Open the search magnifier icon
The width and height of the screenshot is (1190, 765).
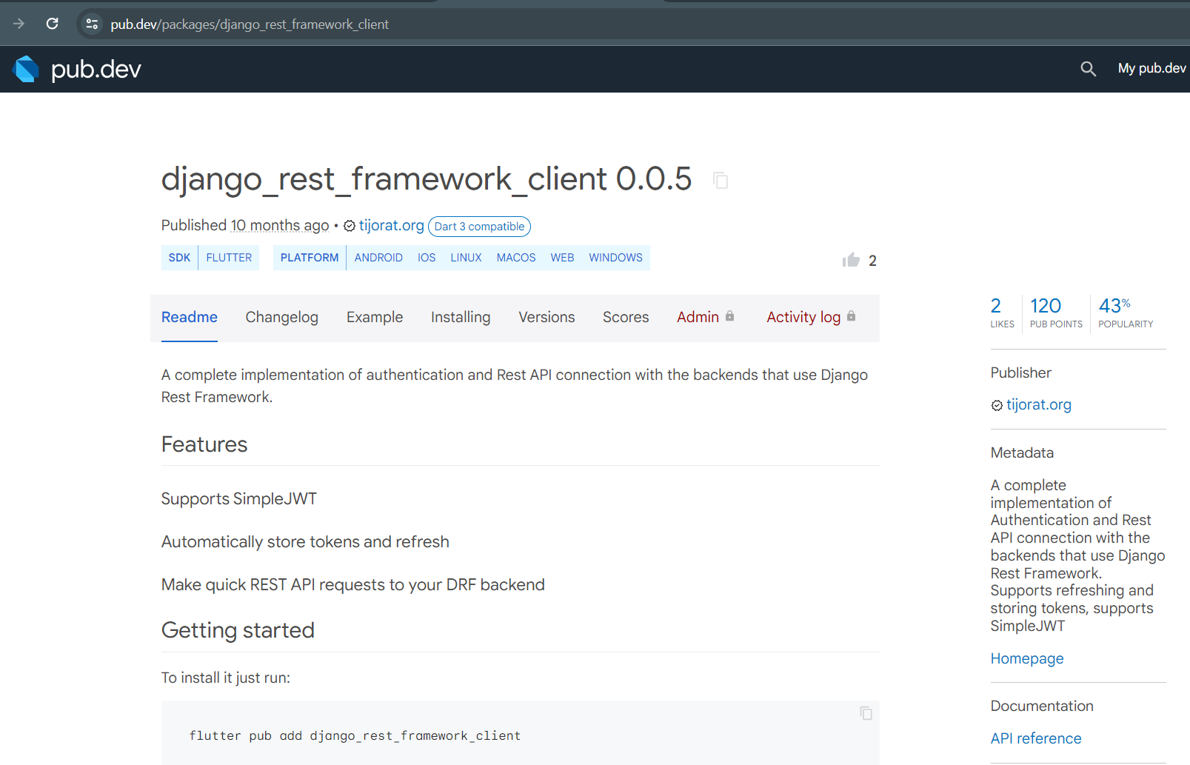(1088, 69)
